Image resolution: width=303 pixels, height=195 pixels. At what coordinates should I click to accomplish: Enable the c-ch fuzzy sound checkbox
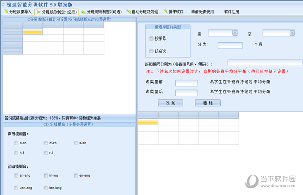click(16, 143)
